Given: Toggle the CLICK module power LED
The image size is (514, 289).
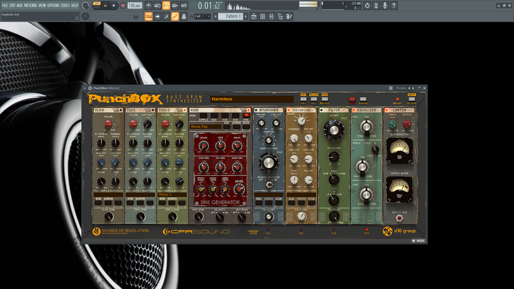Looking at the screenshot, I should 121,111.
